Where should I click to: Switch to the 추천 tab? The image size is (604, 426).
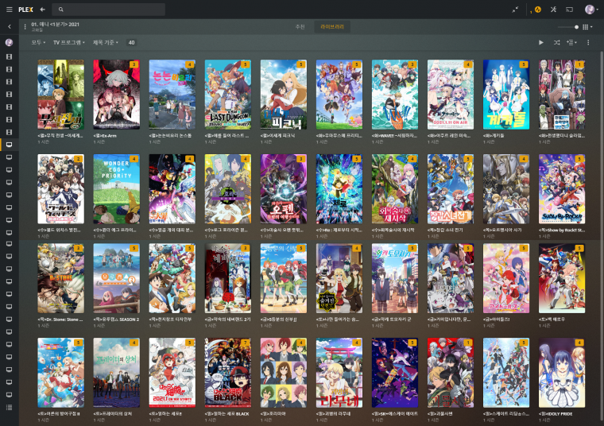point(300,26)
